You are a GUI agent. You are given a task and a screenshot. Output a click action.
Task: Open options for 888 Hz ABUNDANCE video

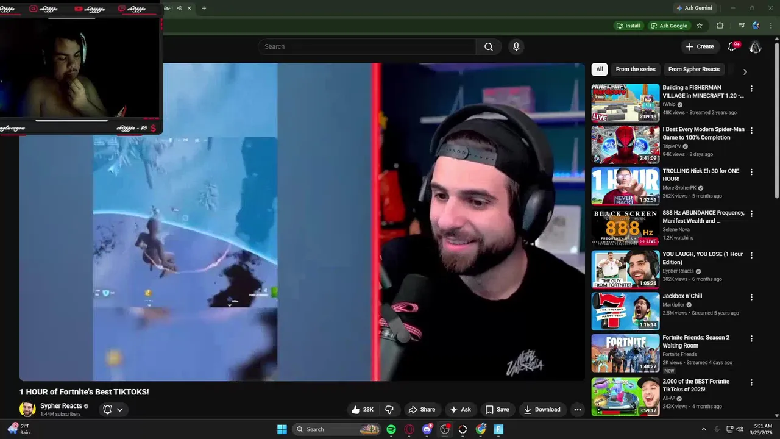[x=751, y=214]
